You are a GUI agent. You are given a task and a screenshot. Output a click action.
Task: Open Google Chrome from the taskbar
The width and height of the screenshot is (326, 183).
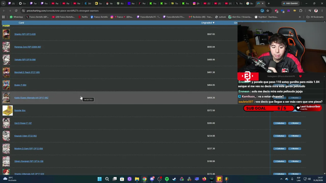click(x=144, y=179)
